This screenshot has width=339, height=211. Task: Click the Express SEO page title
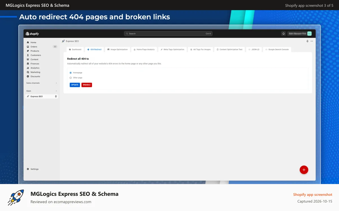click(72, 41)
